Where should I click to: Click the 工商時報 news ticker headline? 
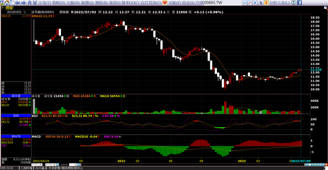(51, 168)
